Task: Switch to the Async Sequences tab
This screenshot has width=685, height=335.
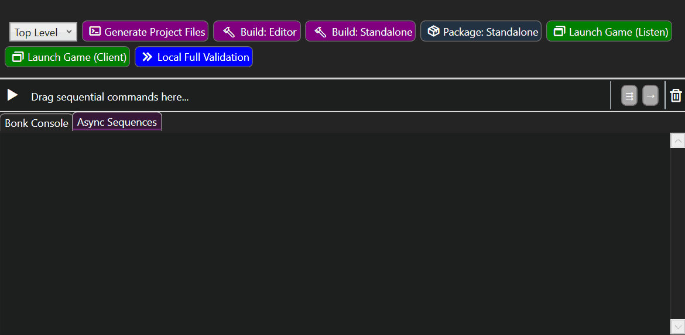Action: coord(117,122)
